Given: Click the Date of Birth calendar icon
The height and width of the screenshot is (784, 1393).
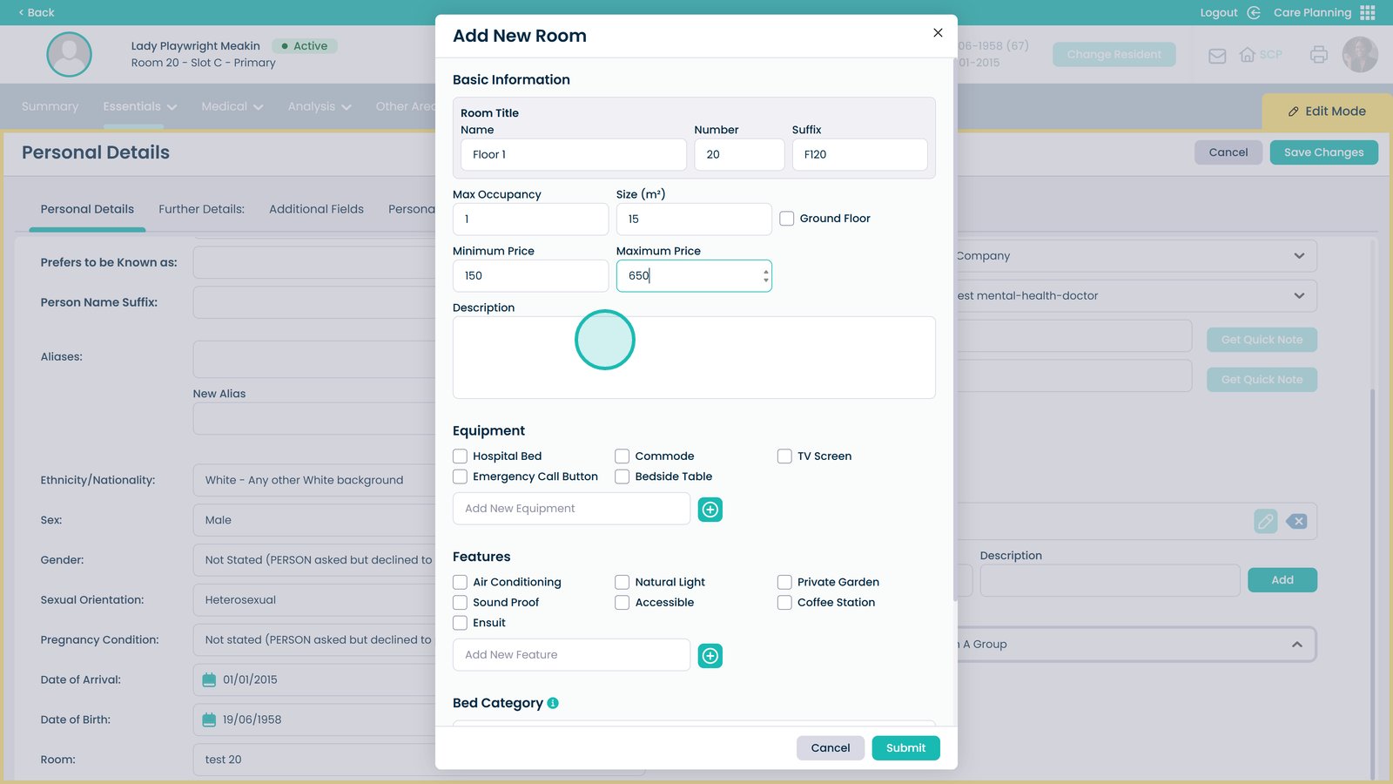Looking at the screenshot, I should [x=209, y=720].
